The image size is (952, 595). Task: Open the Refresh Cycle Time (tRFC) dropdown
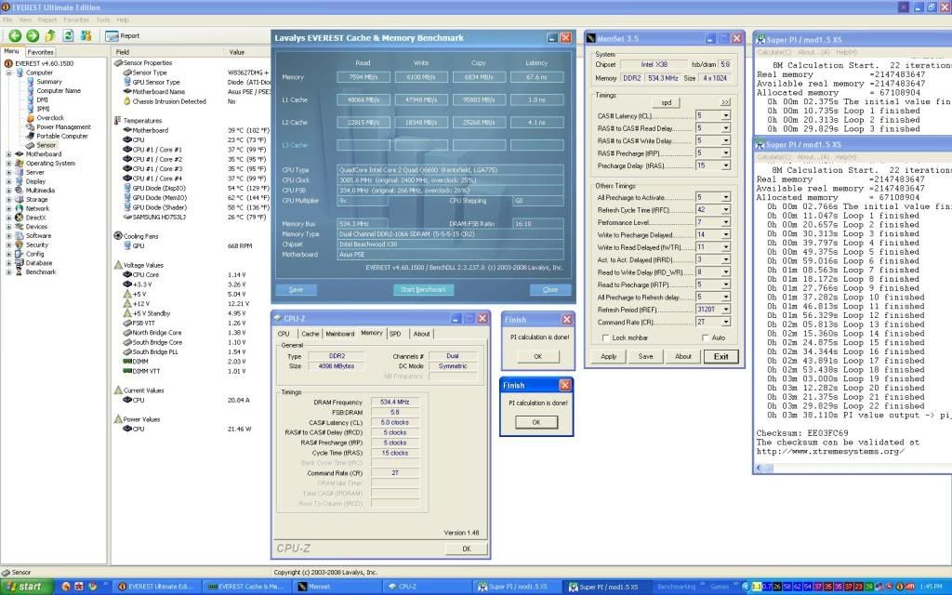point(725,209)
